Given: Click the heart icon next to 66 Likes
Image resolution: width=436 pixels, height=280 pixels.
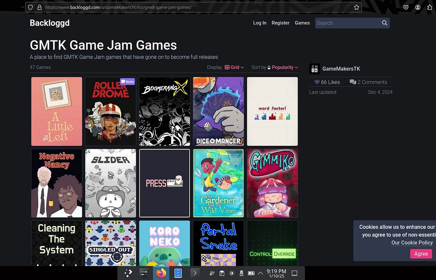Looking at the screenshot, I should tap(316, 82).
